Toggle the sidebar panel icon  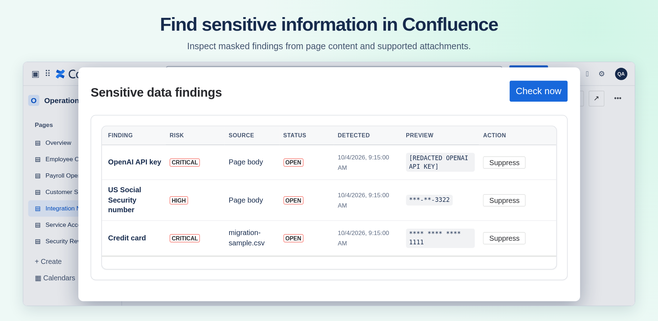pyautogui.click(x=35, y=74)
